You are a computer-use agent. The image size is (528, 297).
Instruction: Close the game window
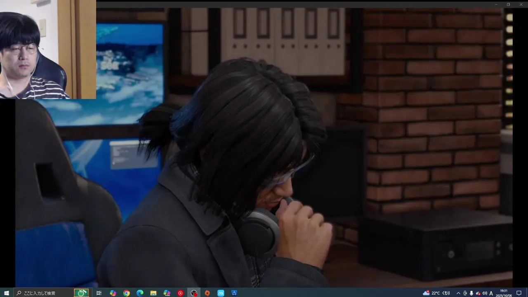click(520, 4)
